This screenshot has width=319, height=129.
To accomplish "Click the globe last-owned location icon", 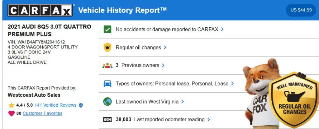I will [107, 102].
